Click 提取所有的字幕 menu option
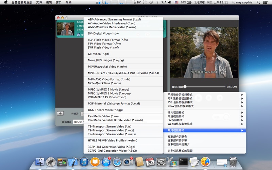This screenshot has height=170, width=272. (x=177, y=140)
